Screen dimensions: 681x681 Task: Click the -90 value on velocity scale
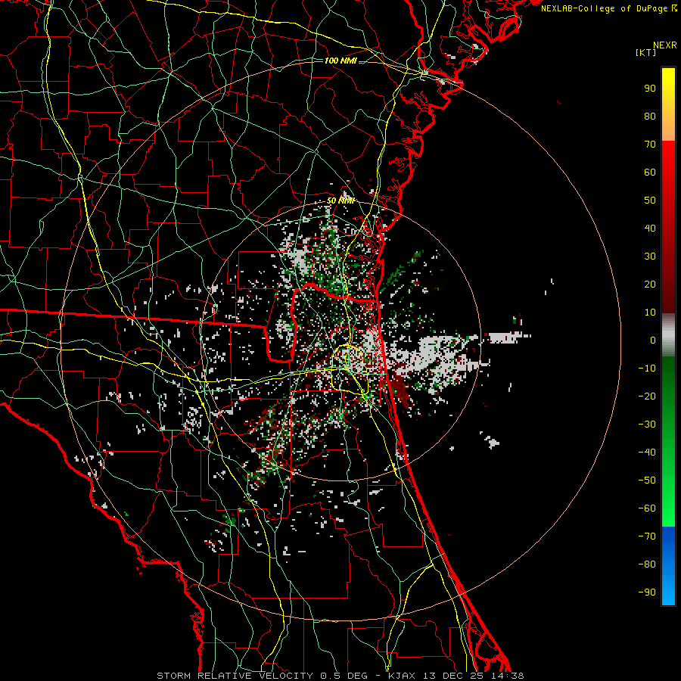click(647, 592)
